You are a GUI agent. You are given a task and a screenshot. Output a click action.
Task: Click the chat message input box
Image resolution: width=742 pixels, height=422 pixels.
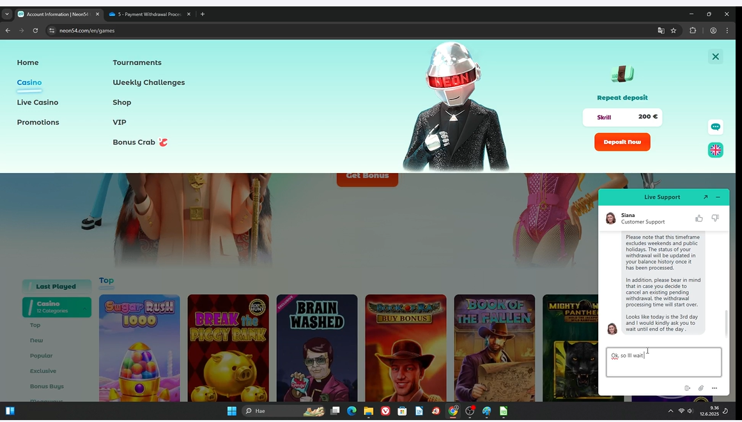[663, 362]
